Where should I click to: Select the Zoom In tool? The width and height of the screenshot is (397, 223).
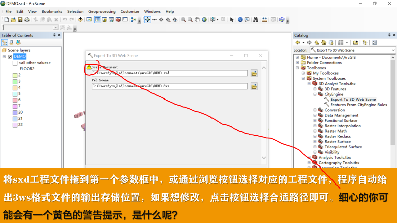184,20
